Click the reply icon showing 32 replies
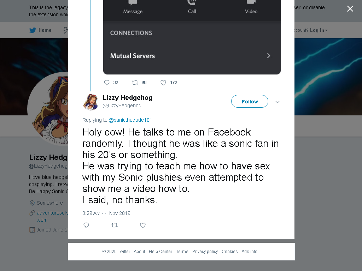Image resolution: width=362 pixels, height=271 pixels. point(107,83)
